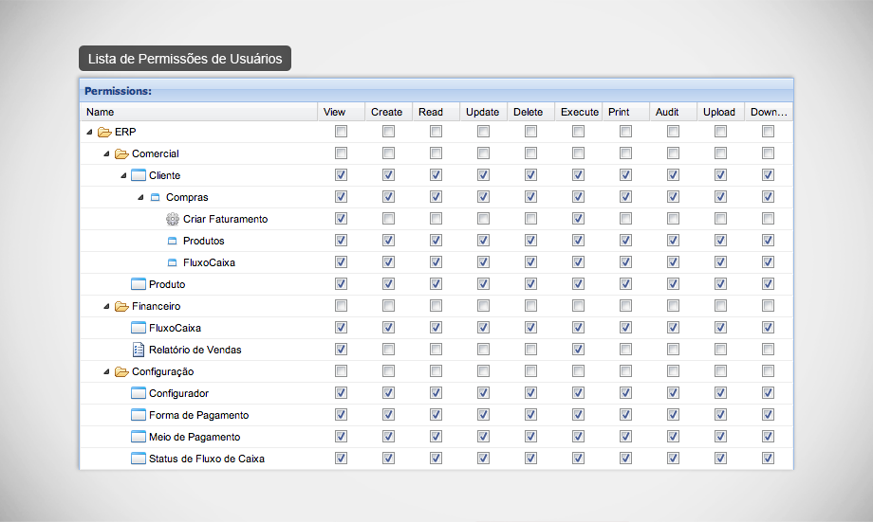873x522 pixels.
Task: Uncheck Print permission for Forma de Pagamento
Action: pos(625,415)
